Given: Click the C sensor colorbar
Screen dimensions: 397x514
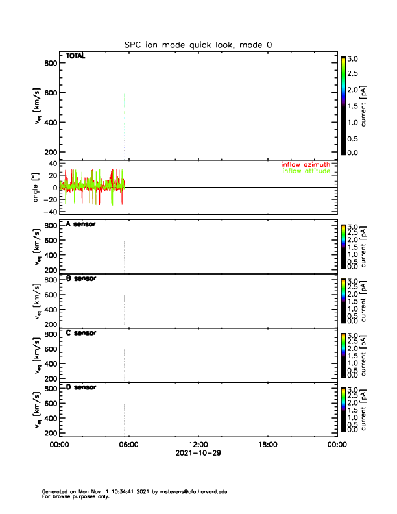Looking at the screenshot, I should click(x=343, y=354).
